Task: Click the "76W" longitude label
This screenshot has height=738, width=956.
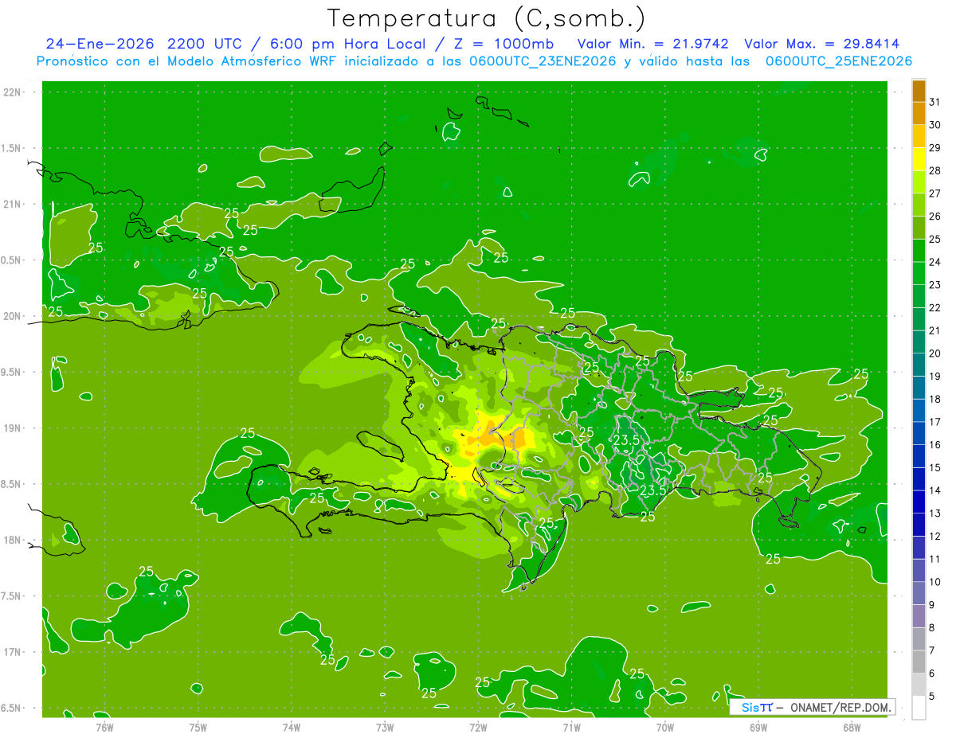Action: pyautogui.click(x=104, y=727)
